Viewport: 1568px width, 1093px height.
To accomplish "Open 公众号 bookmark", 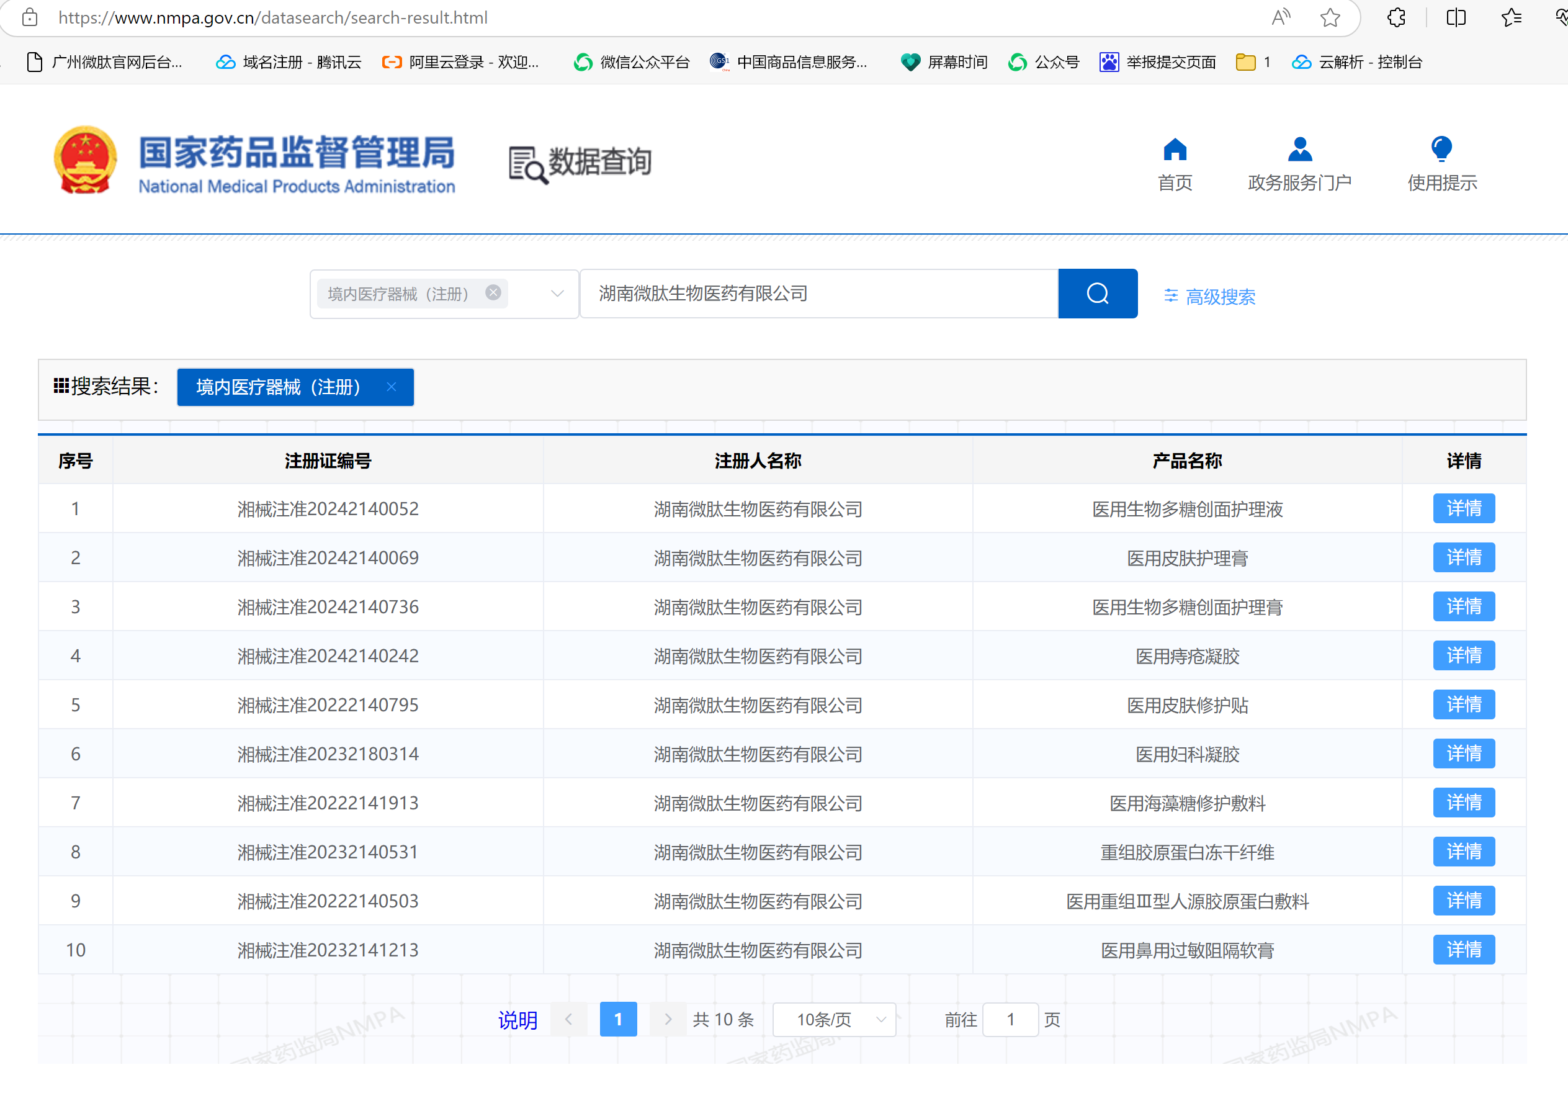I will tap(1044, 62).
